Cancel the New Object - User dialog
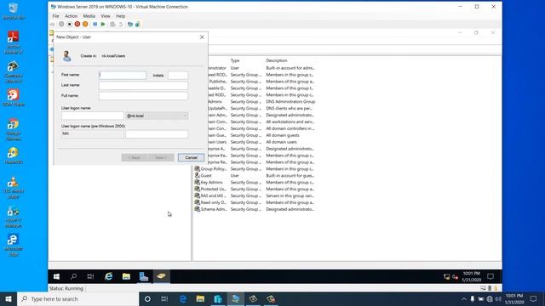 click(x=191, y=157)
